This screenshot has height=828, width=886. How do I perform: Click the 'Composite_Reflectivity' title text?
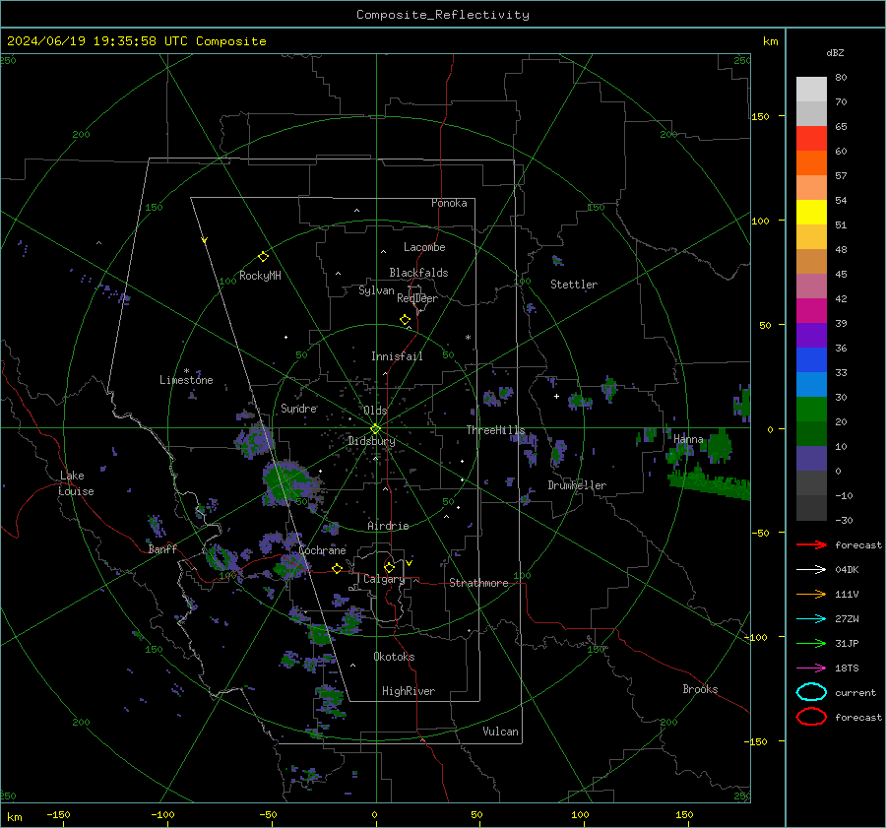(x=442, y=15)
